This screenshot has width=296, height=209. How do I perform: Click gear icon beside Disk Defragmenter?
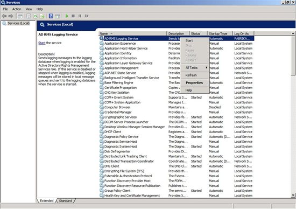click(x=102, y=151)
